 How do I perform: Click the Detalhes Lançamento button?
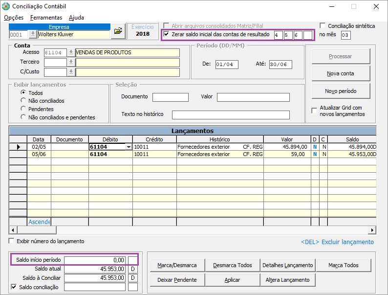(287, 265)
